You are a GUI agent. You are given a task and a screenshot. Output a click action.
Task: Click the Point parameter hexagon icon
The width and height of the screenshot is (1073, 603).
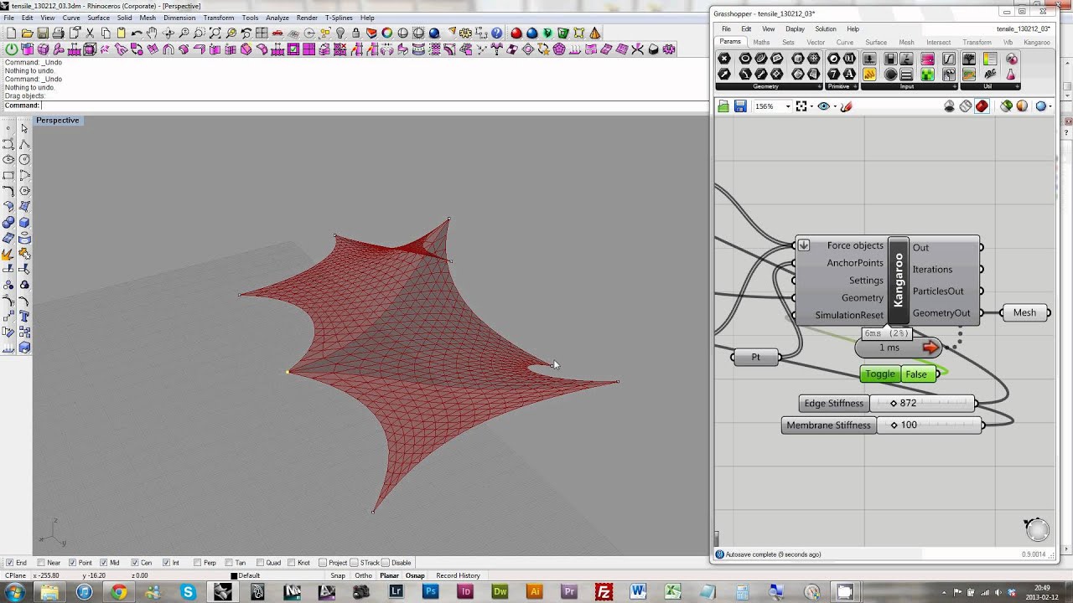coord(724,59)
